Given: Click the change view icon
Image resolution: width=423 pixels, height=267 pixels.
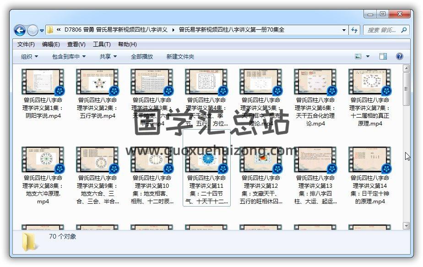Looking at the screenshot, I should [x=358, y=56].
